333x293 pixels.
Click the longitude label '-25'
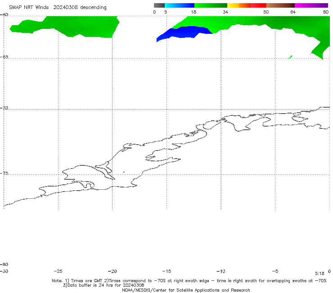coord(58,271)
